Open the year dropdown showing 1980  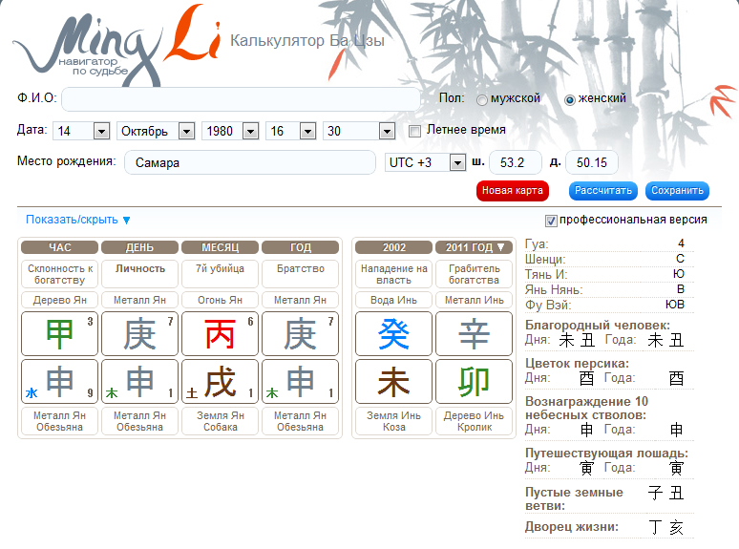pos(230,131)
